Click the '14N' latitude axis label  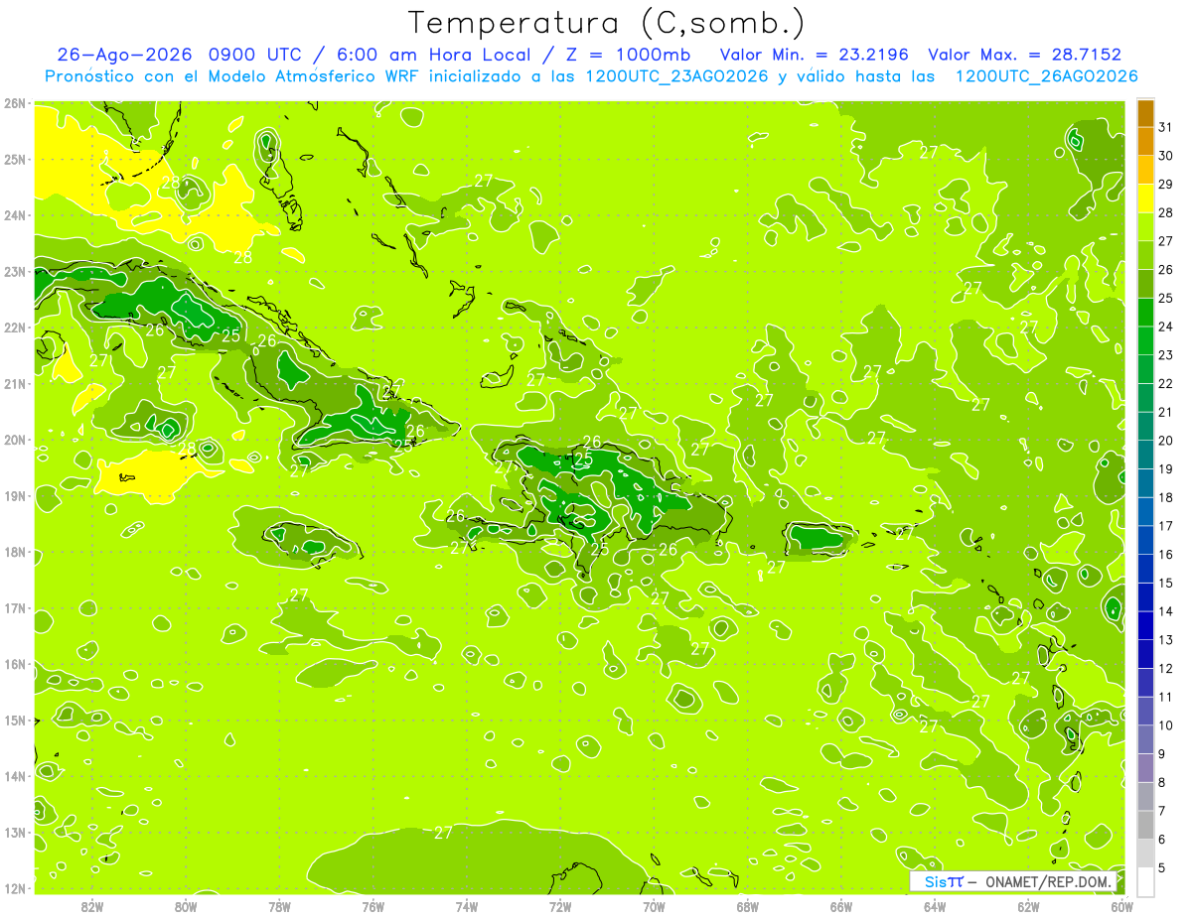[x=15, y=776]
